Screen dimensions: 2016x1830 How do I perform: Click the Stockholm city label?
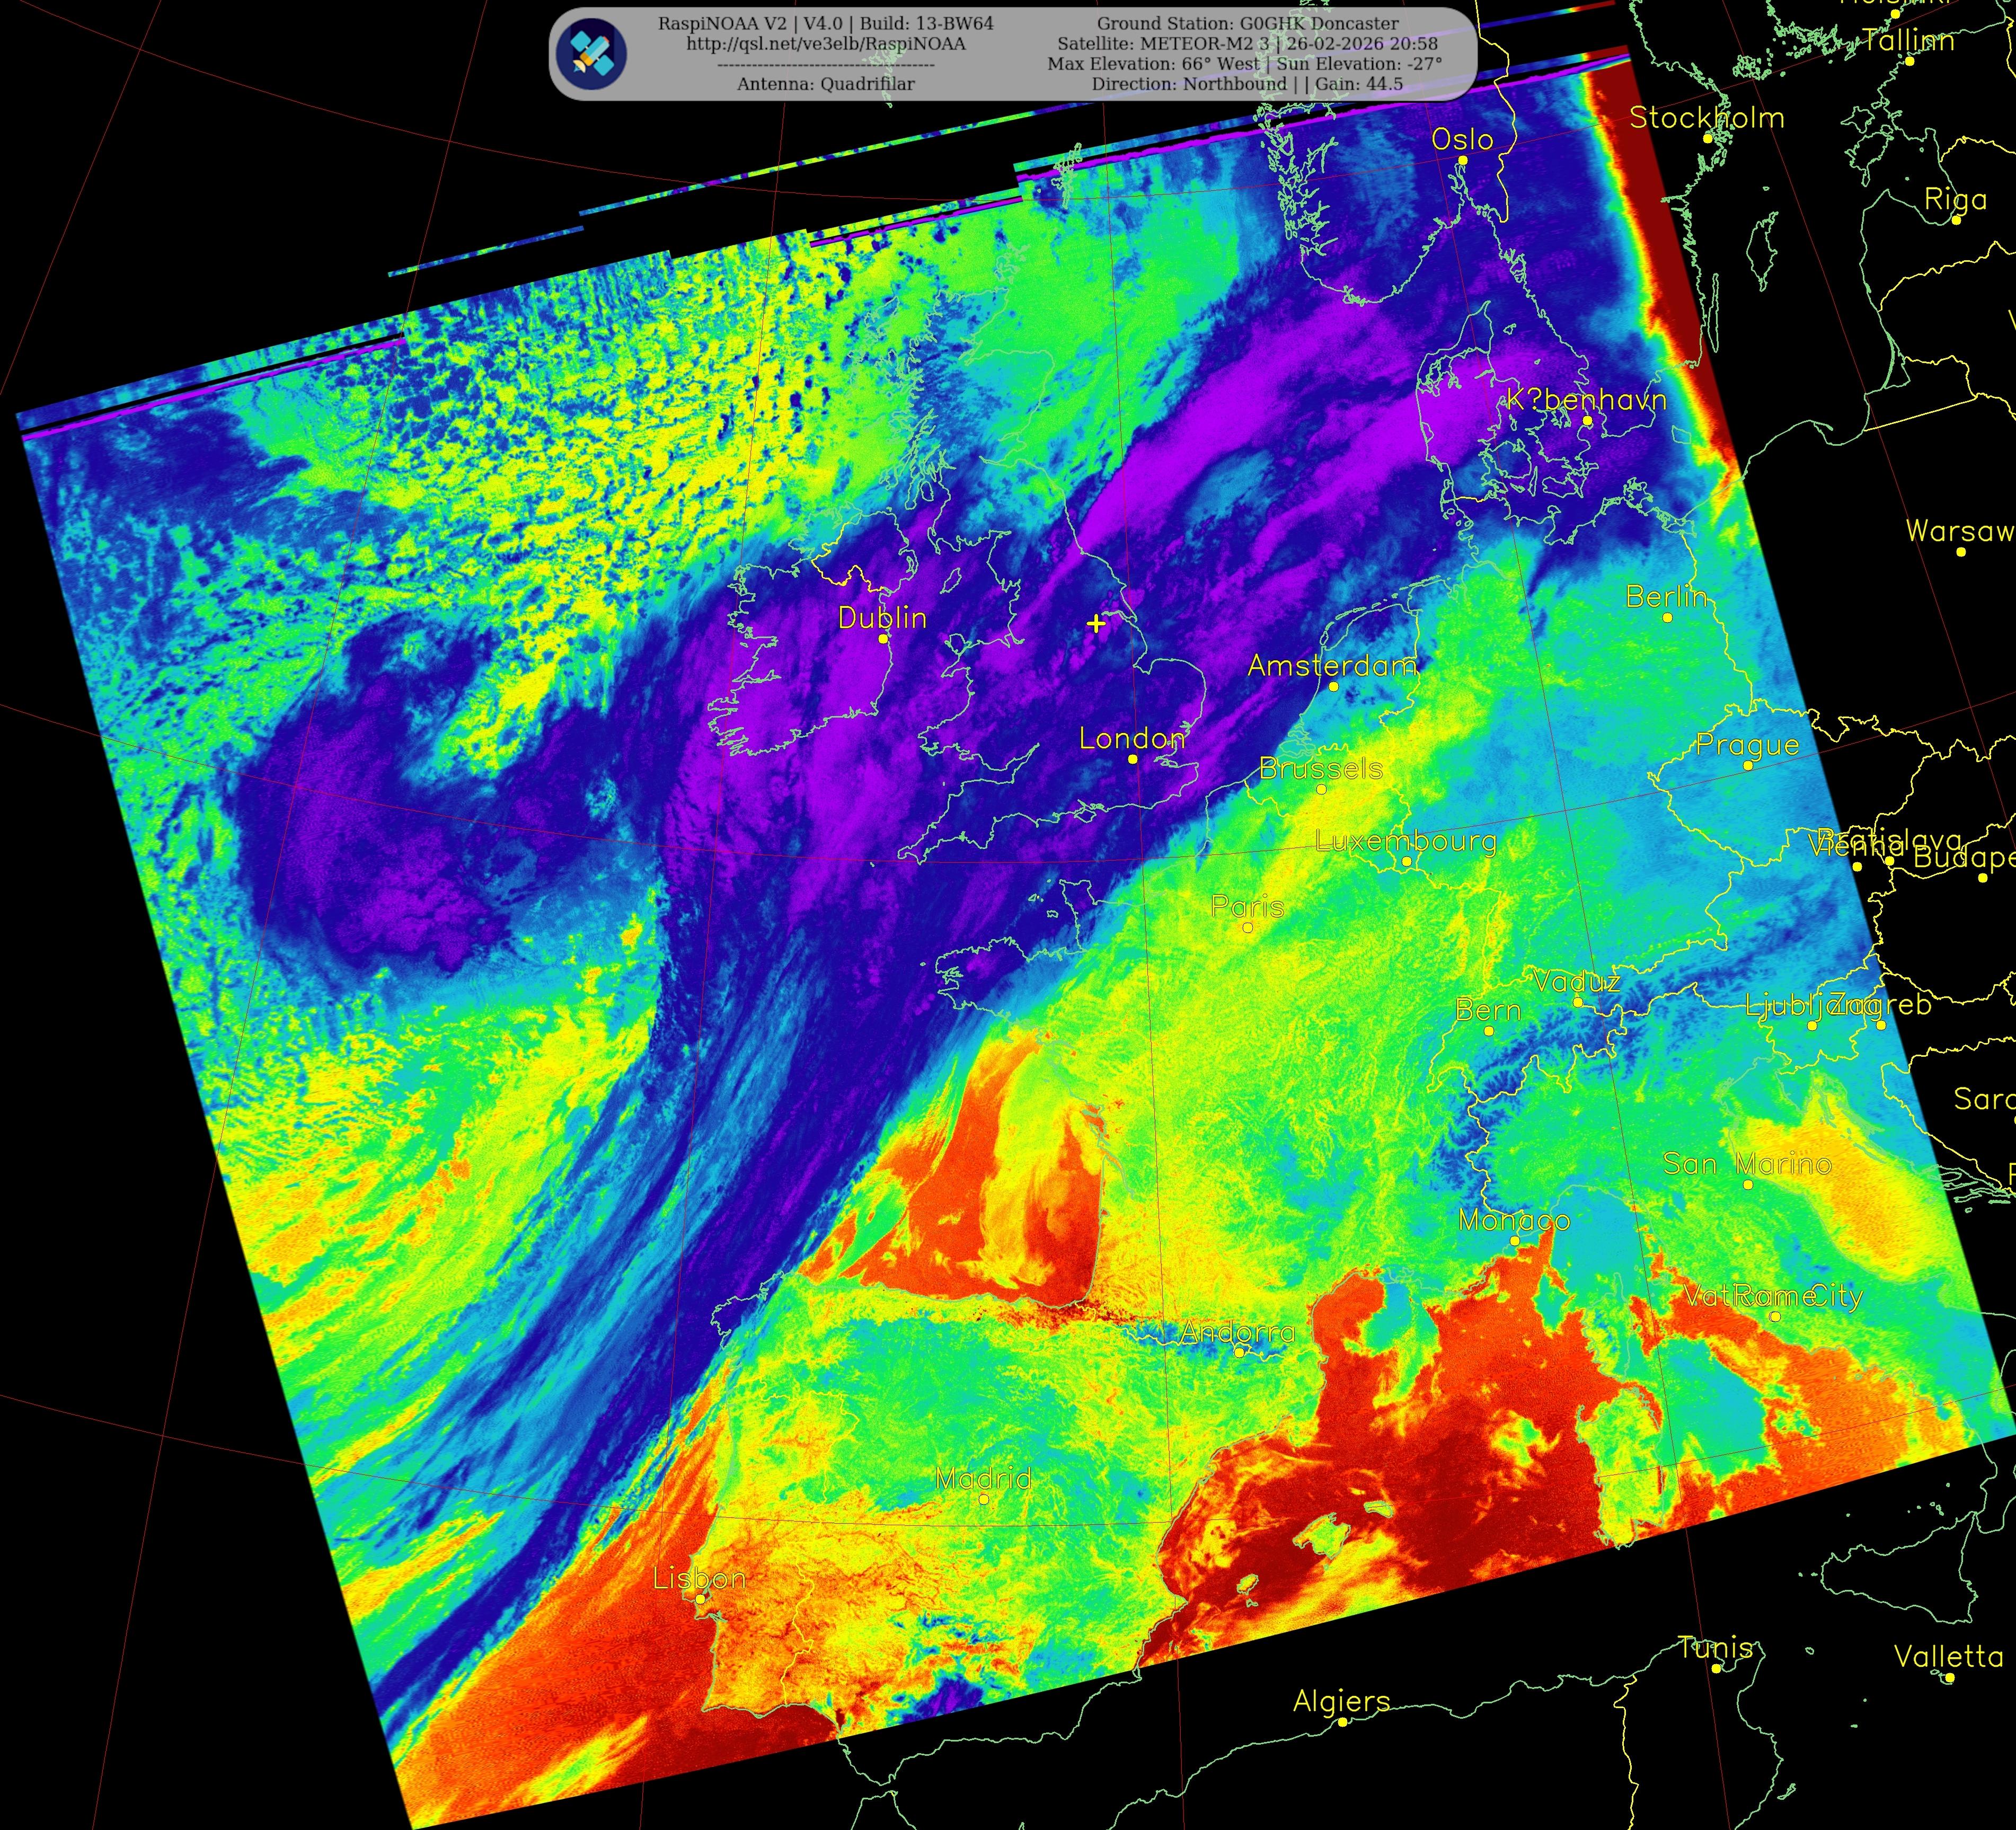[1706, 117]
